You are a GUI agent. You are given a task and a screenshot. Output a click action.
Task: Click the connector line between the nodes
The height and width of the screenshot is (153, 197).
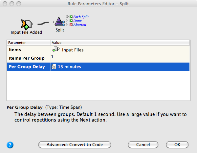click(44, 24)
